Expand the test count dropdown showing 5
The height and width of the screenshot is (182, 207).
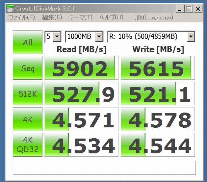pyautogui.click(x=57, y=37)
